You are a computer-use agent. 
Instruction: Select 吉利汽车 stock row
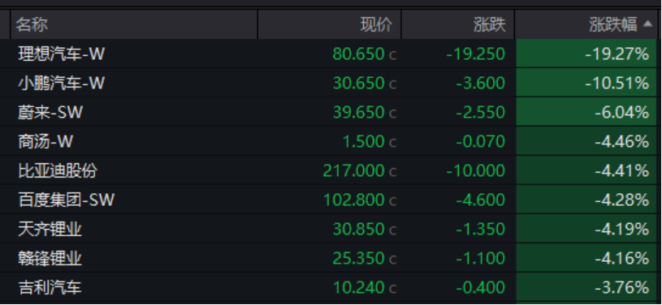click(330, 287)
